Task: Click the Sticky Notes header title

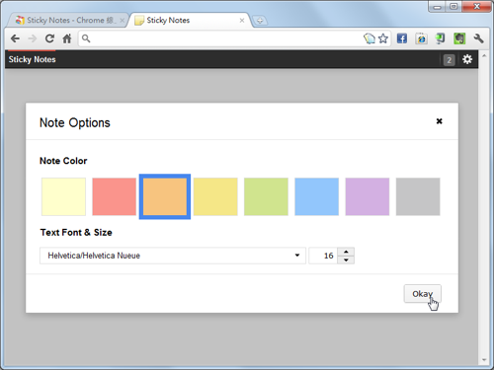Action: 32,59
